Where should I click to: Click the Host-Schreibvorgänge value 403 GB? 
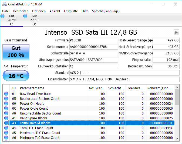[x=166, y=47]
